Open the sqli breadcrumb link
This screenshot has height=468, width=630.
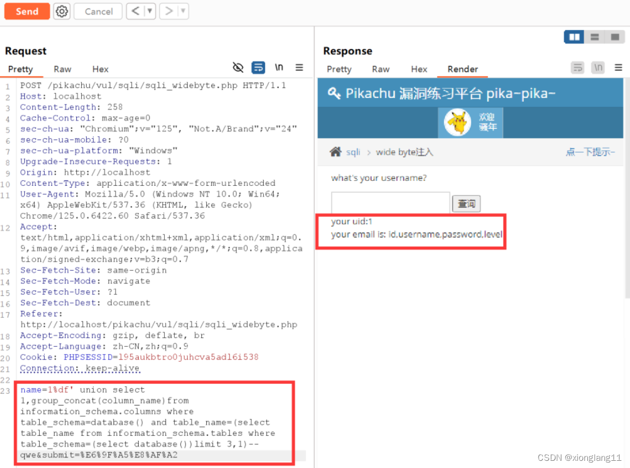click(353, 152)
